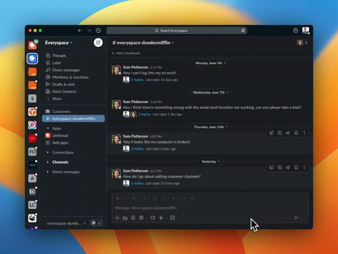The height and width of the screenshot is (254, 338).
Task: Bookmark the computer is broken message
Action: (x=296, y=133)
